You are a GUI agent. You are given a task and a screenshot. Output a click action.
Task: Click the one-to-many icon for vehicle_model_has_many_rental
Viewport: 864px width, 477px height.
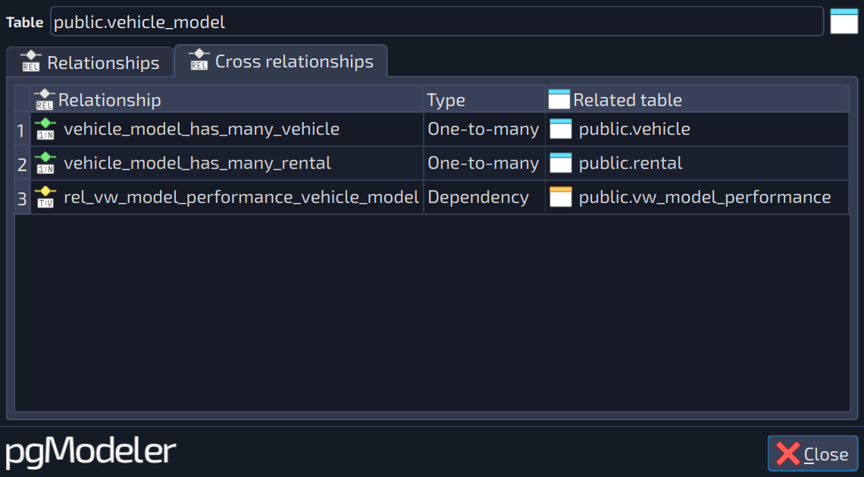[45, 164]
